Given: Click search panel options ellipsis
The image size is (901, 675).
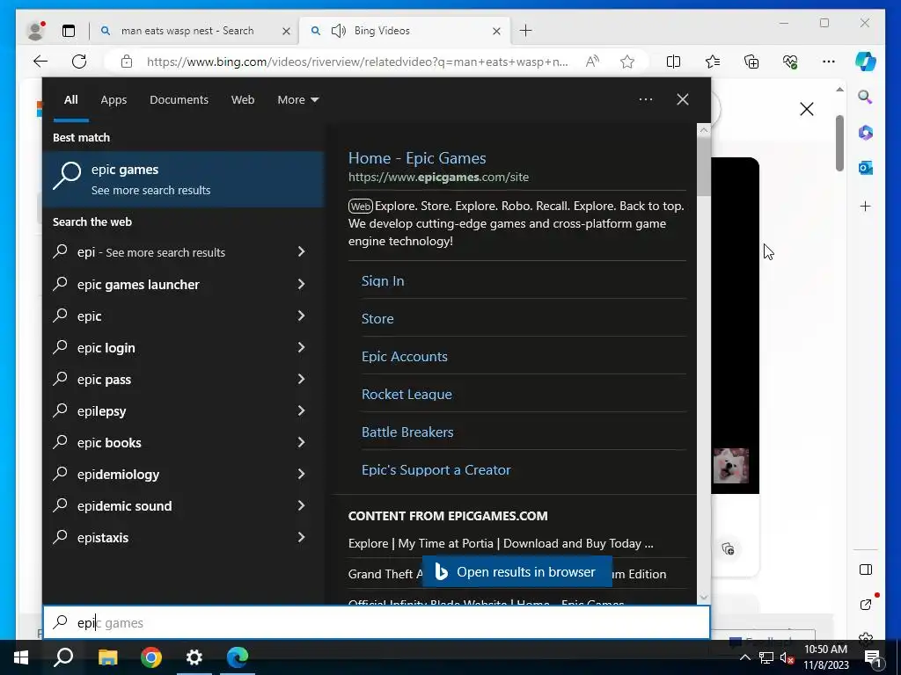Looking at the screenshot, I should pos(646,99).
